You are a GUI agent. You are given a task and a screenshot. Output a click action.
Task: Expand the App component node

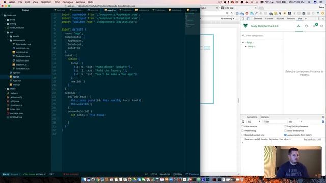pyautogui.click(x=246, y=46)
